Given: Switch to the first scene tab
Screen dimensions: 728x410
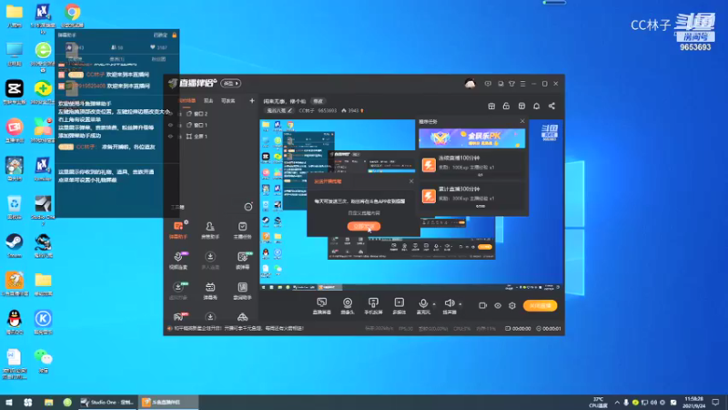Looking at the screenshot, I should tap(187, 101).
